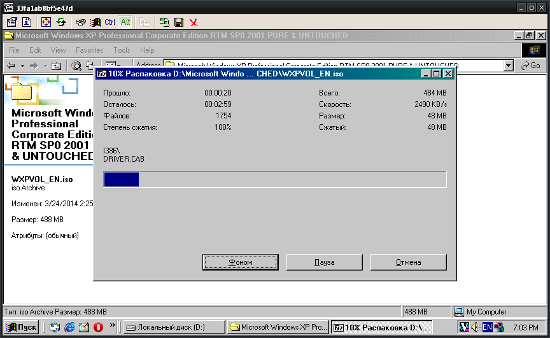Click the VNC viewer title bar icon
Viewport: 550px width, 338px height.
click(9, 8)
